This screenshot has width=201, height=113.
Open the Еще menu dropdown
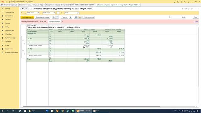tap(196, 17)
